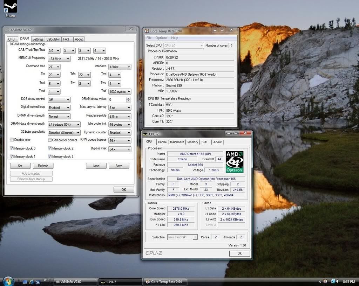
Task: Open File menu in Core Temp
Action: pos(149,38)
